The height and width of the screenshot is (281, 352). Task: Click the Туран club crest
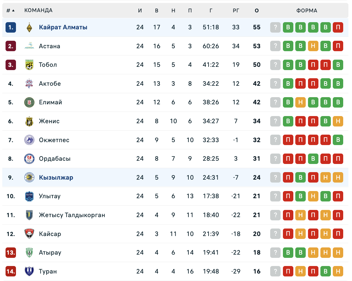click(x=29, y=271)
